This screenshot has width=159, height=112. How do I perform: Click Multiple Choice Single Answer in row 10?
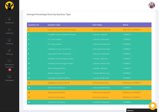[60, 63]
